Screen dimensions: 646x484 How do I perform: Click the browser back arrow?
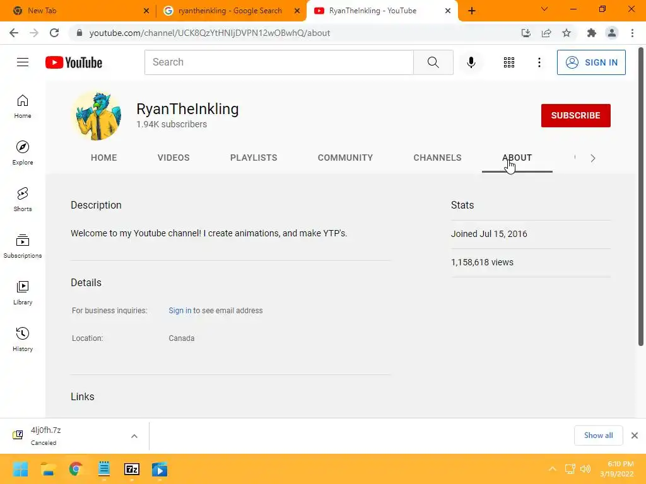(14, 33)
